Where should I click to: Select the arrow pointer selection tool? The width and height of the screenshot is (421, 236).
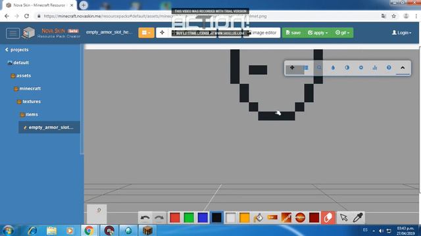click(x=343, y=218)
